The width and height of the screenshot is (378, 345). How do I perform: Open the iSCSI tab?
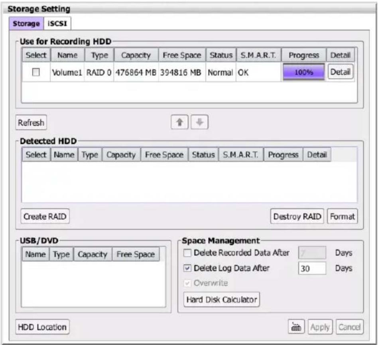(57, 24)
